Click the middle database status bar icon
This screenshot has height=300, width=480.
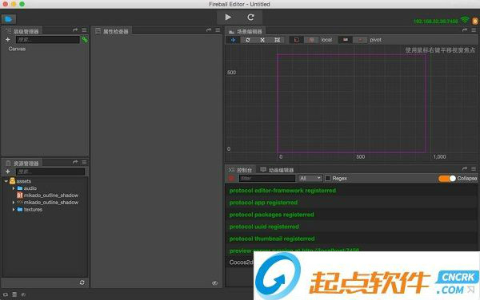tap(14, 294)
